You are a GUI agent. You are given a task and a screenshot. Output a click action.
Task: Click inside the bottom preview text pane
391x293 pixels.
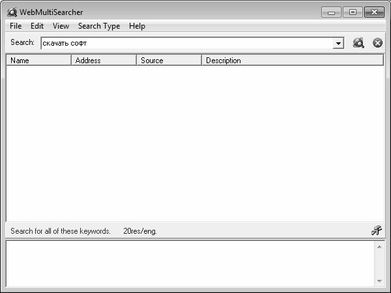point(189,264)
